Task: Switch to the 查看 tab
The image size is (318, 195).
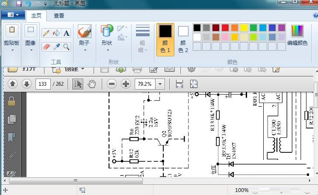Action: coord(59,16)
